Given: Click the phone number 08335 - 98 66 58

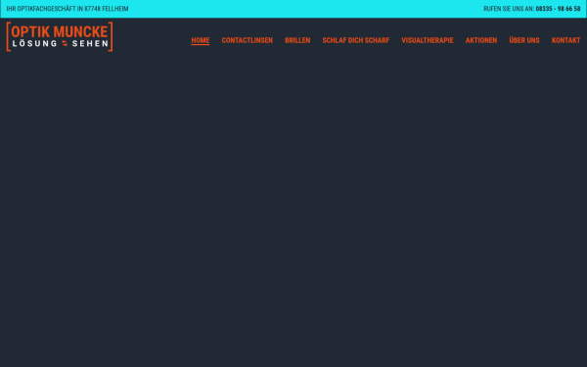Looking at the screenshot, I should point(559,9).
